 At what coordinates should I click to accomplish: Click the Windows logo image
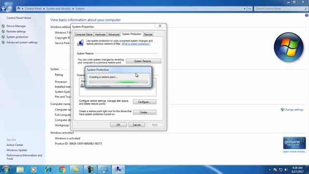(x=289, y=47)
